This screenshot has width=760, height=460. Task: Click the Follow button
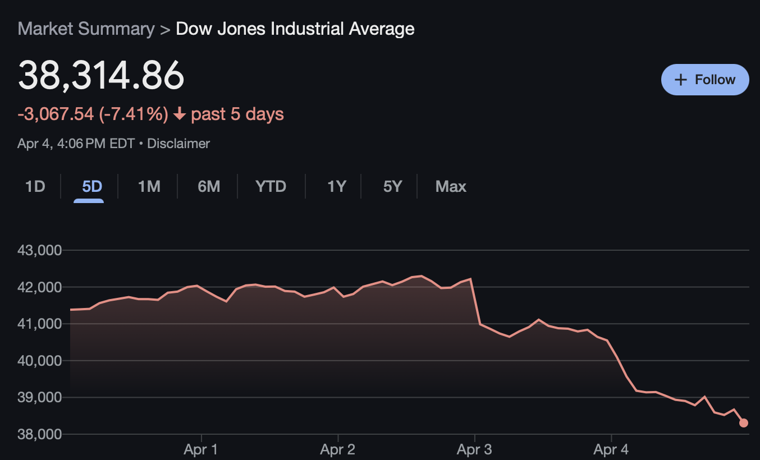705,80
